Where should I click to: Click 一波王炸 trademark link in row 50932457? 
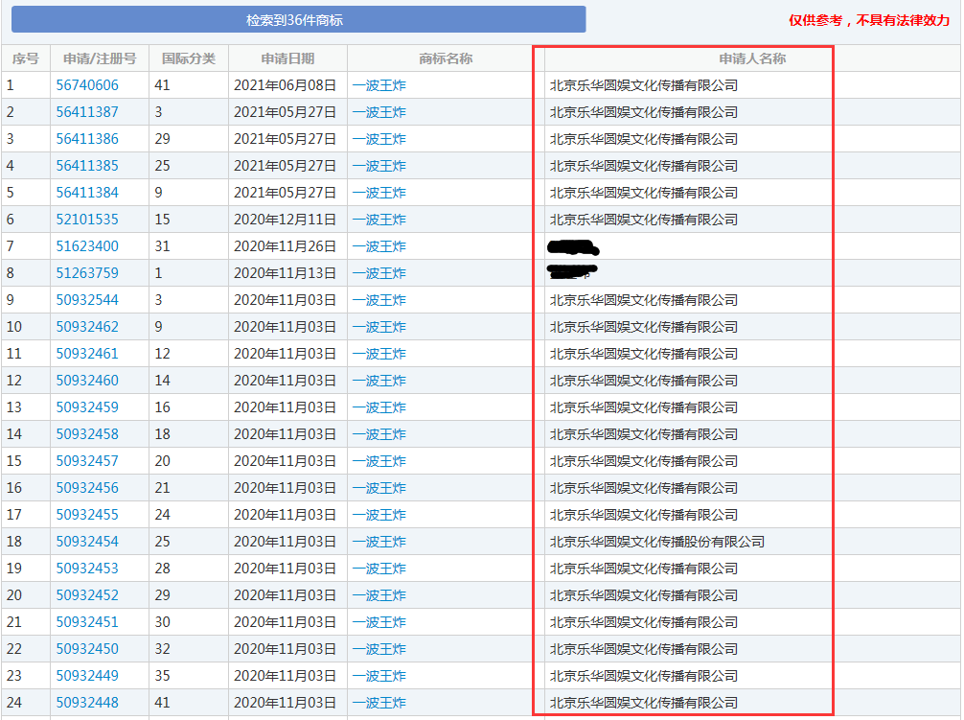379,461
